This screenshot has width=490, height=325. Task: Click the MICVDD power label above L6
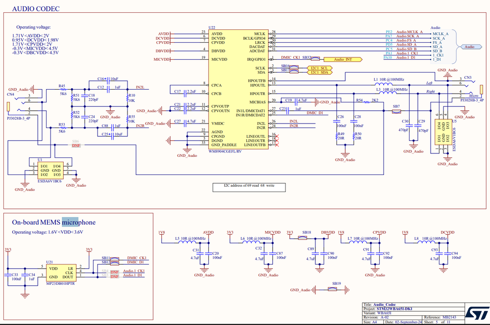(x=273, y=232)
